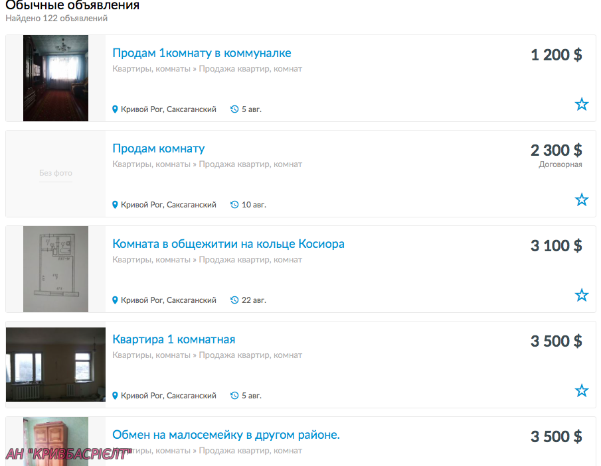Click clock icon next to '10 авг.'
This screenshot has width=601, height=466.
[x=234, y=205]
